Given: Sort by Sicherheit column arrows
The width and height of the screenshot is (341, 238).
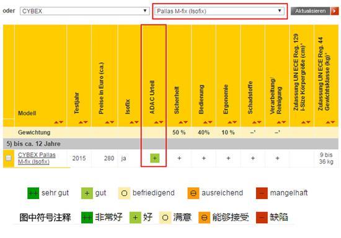Looking at the screenshot, I should click(183, 122).
